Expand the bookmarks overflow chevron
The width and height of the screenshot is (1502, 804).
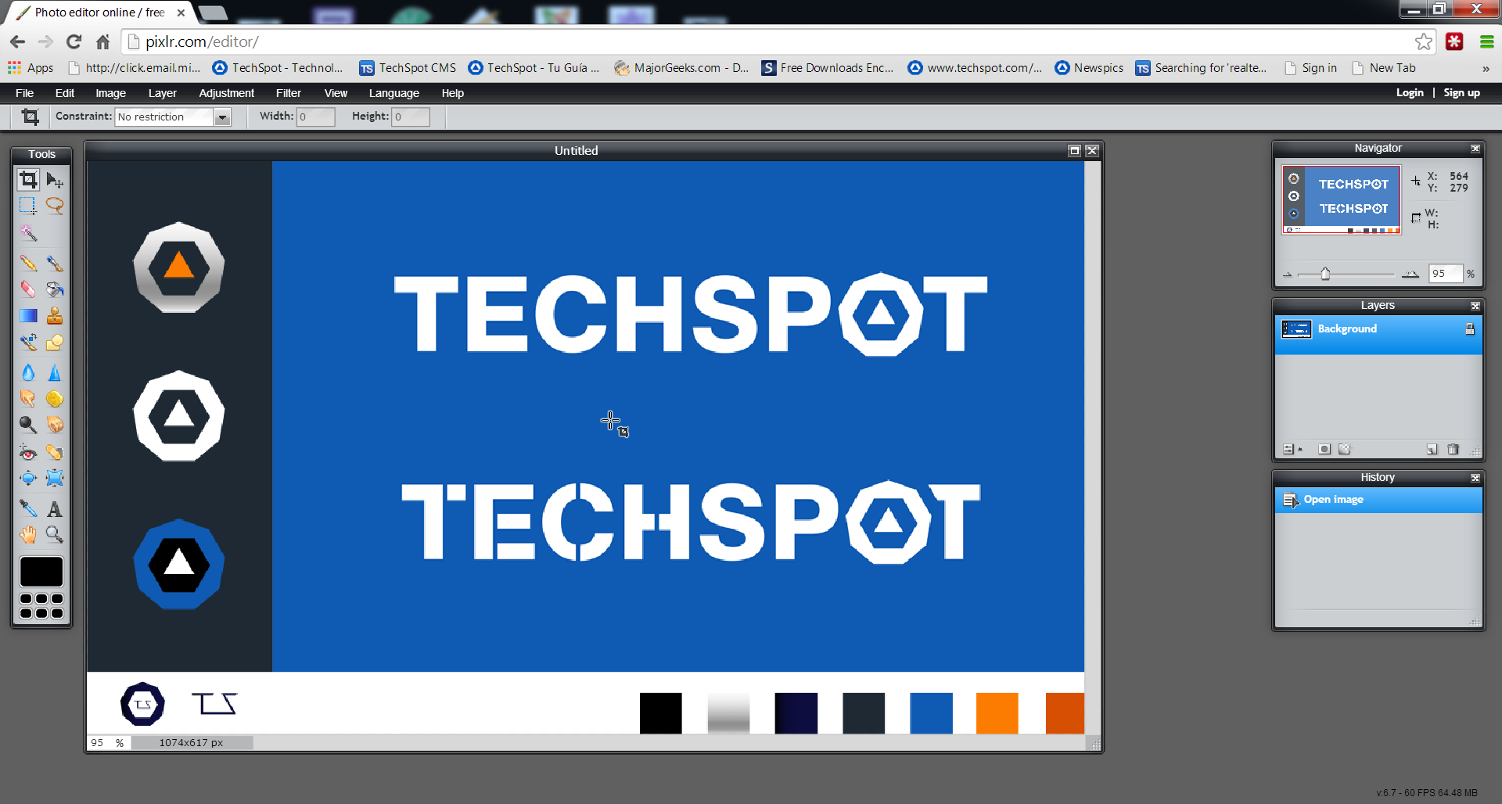[x=1486, y=69]
